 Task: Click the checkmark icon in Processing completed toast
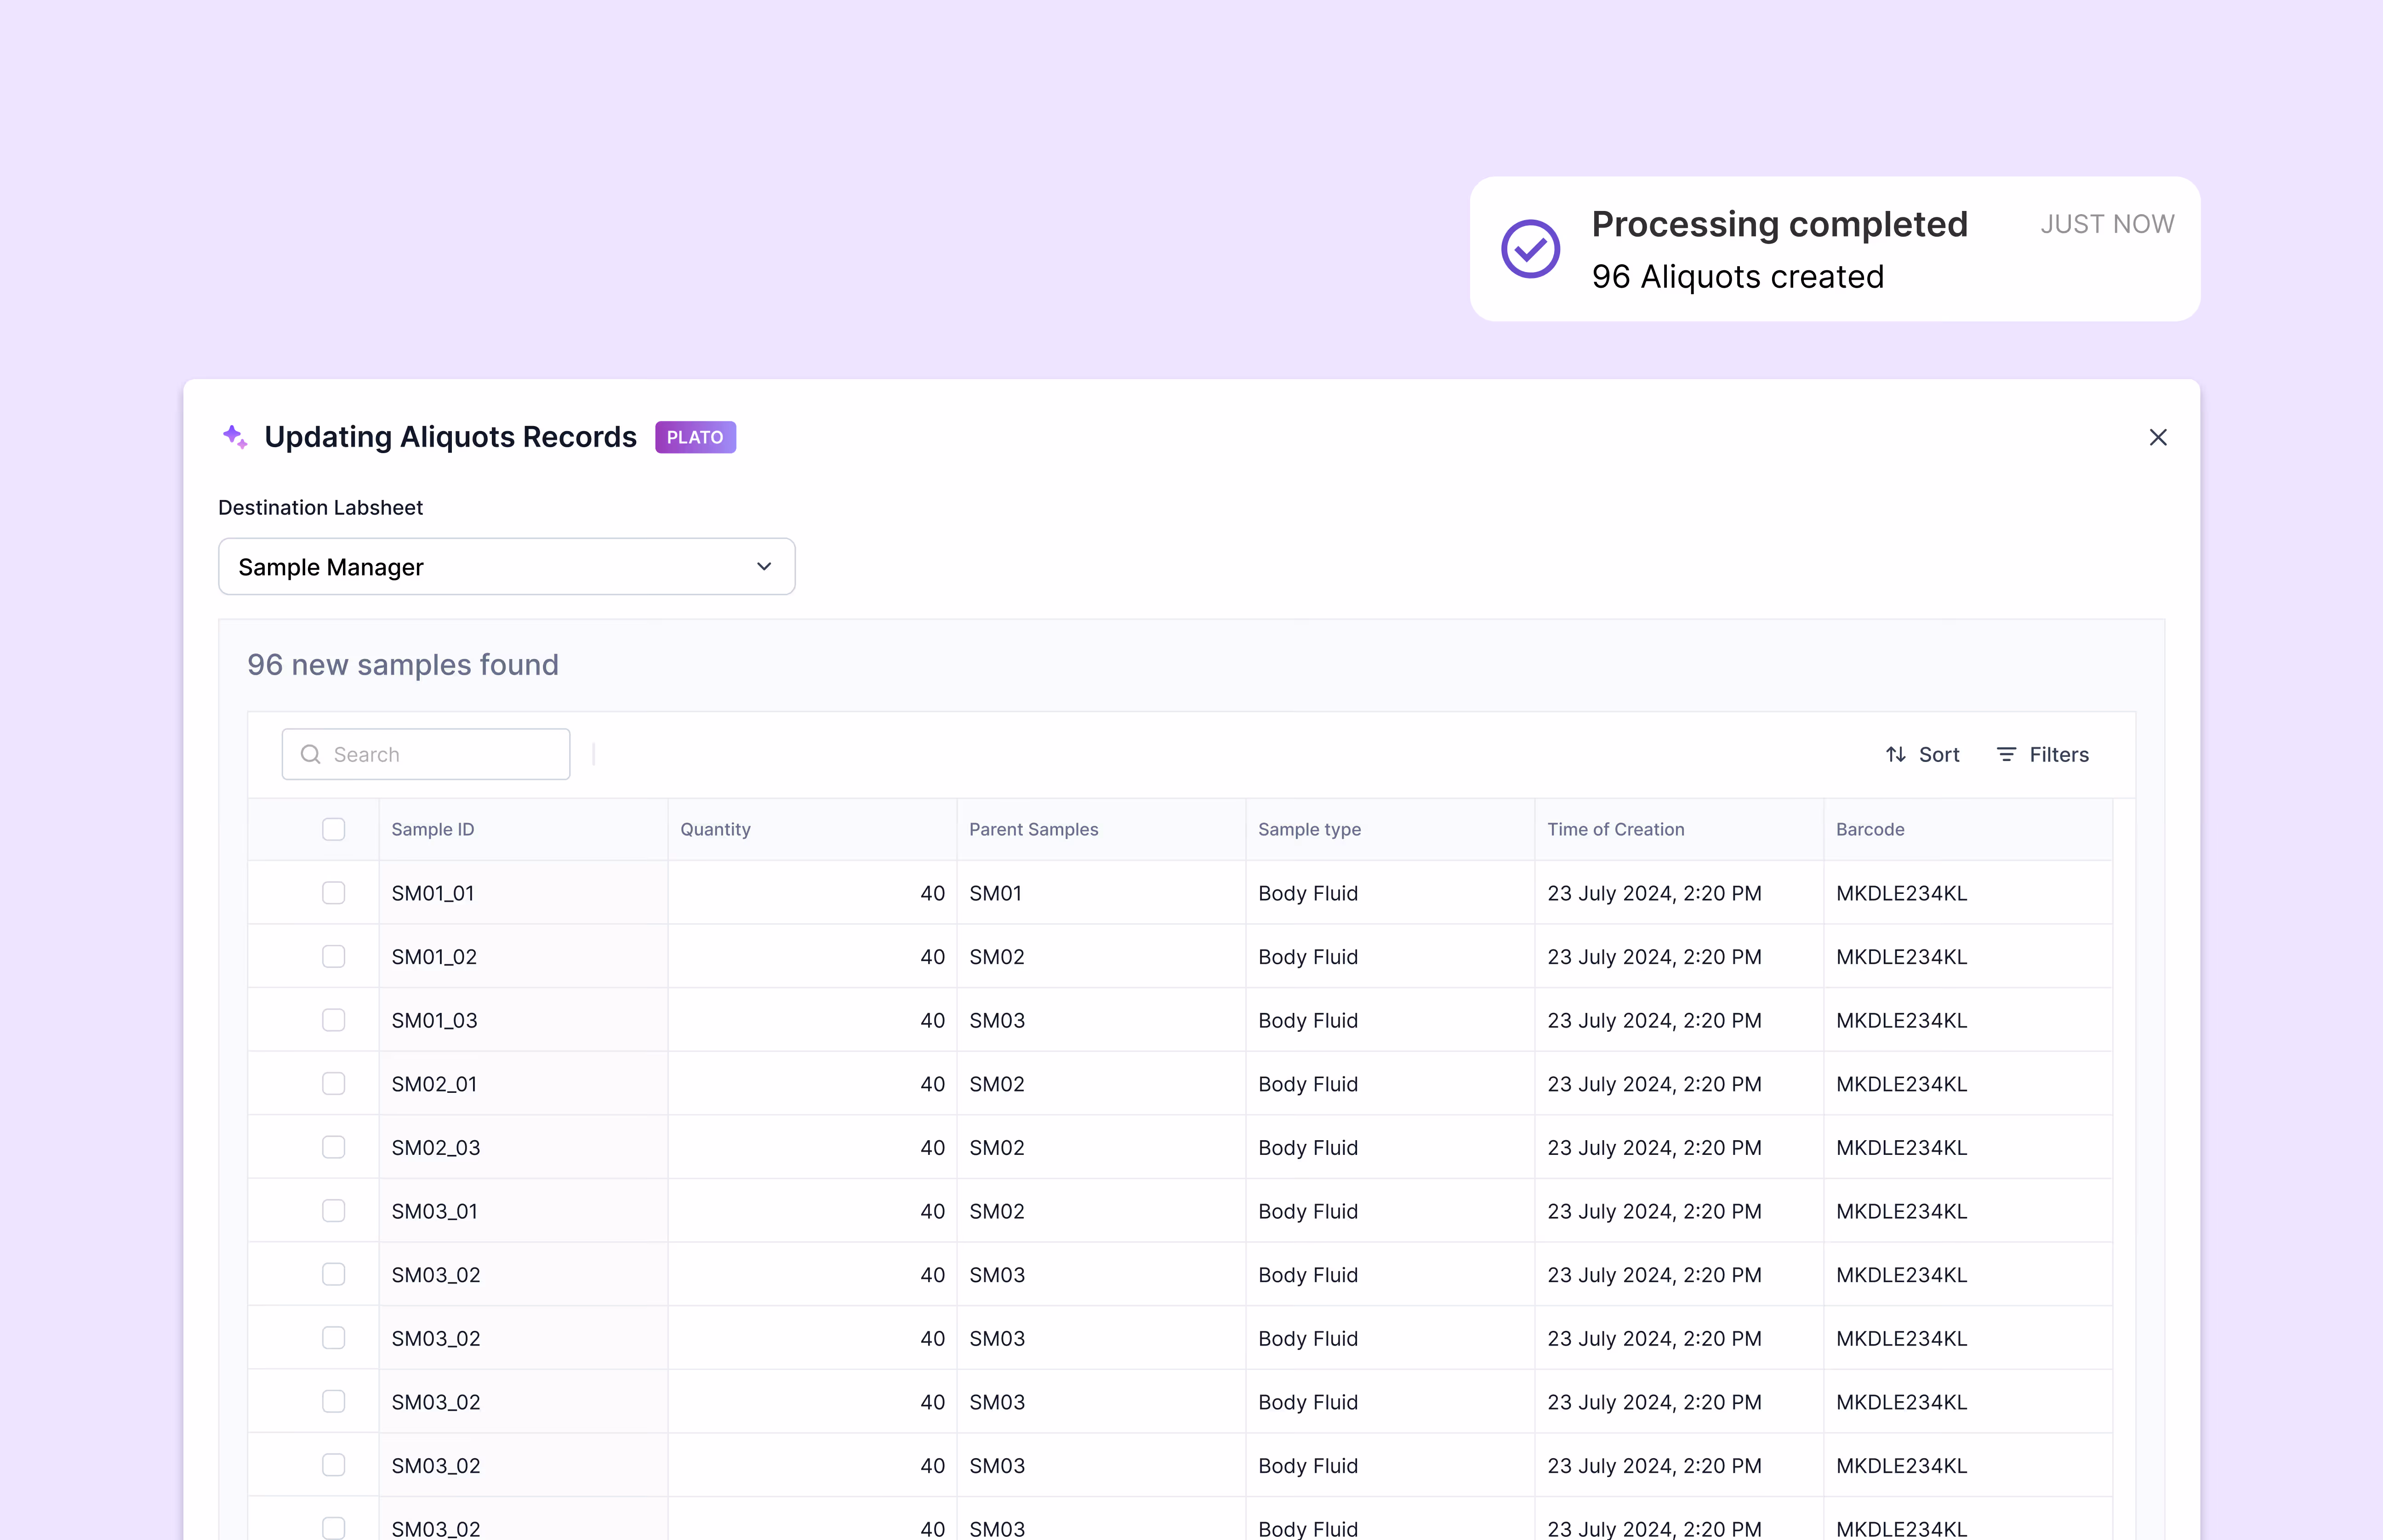click(1530, 249)
